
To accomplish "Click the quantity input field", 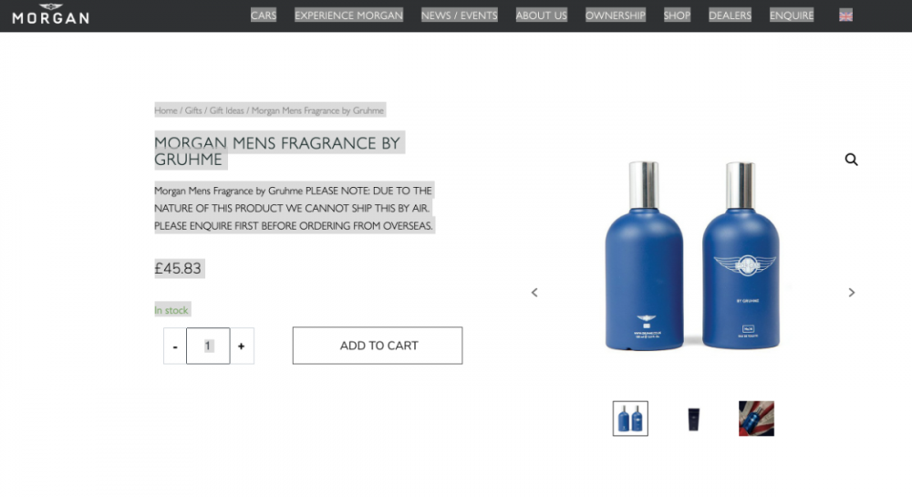I will (x=208, y=346).
